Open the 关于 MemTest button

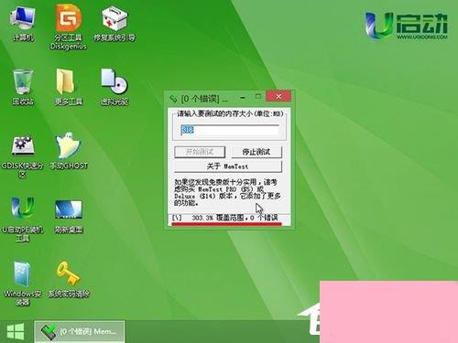228,166
